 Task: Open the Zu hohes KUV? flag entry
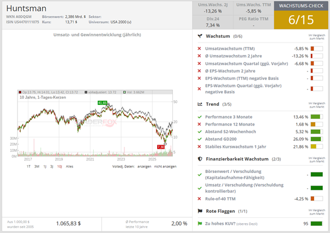pos(231,224)
